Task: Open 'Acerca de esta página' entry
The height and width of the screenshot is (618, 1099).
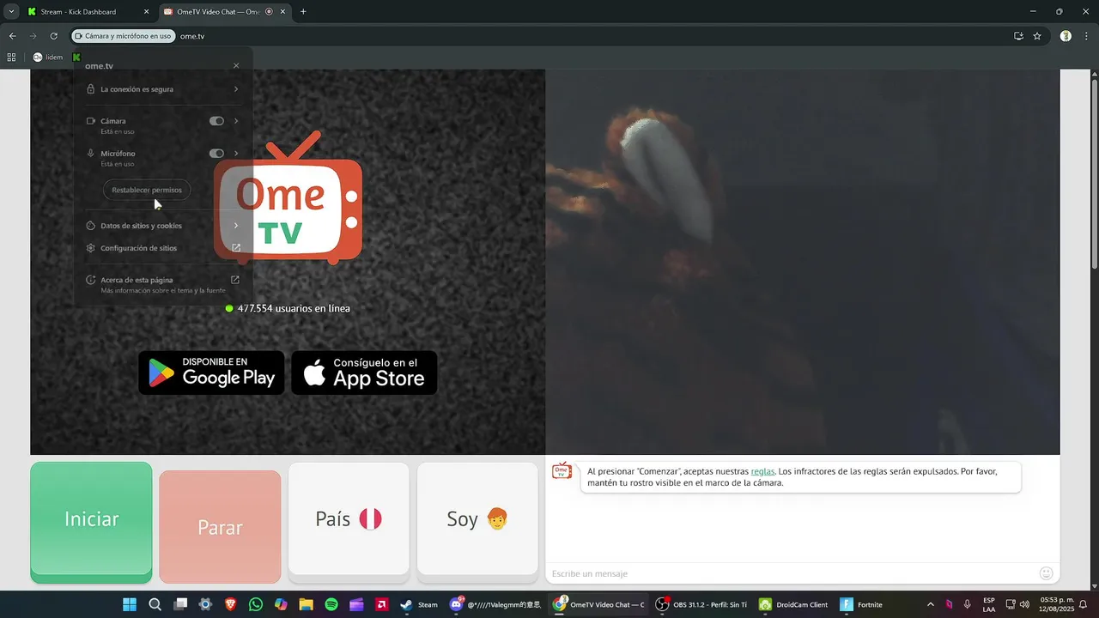Action: [163, 284]
